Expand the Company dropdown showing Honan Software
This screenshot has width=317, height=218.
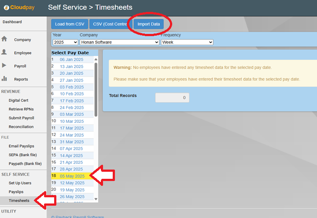pyautogui.click(x=119, y=42)
